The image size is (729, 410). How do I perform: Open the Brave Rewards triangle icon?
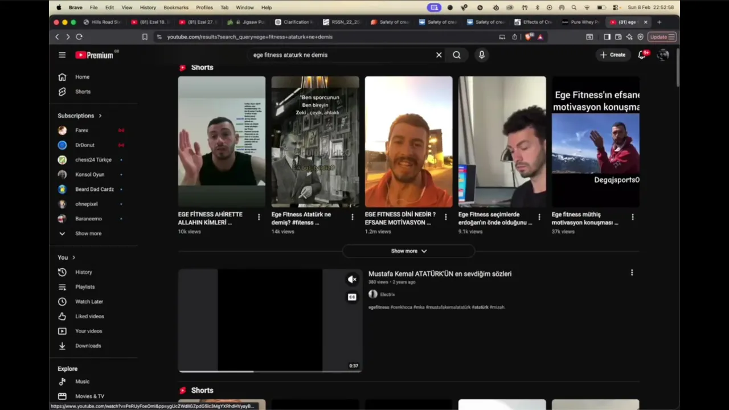click(540, 37)
